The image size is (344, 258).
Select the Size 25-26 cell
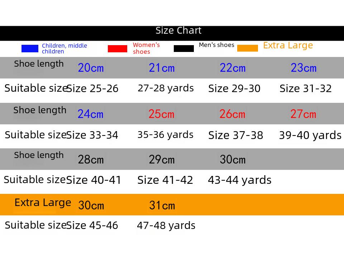[x=92, y=89]
